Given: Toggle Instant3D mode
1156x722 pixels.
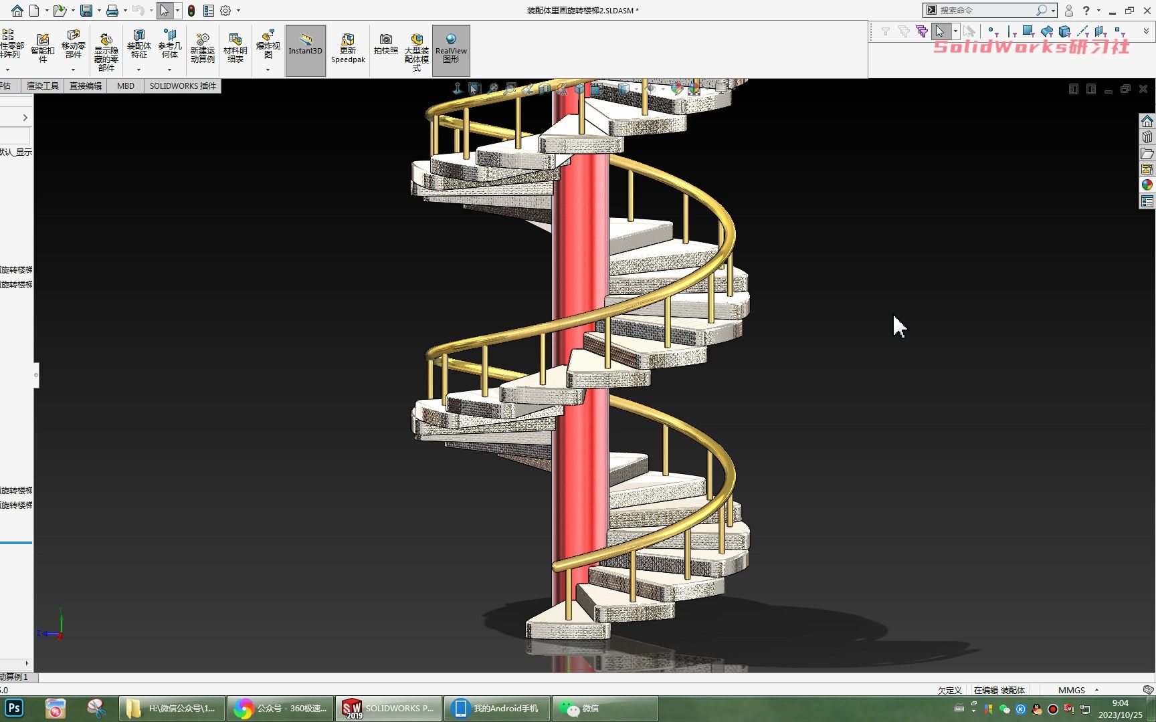Looking at the screenshot, I should tap(306, 50).
